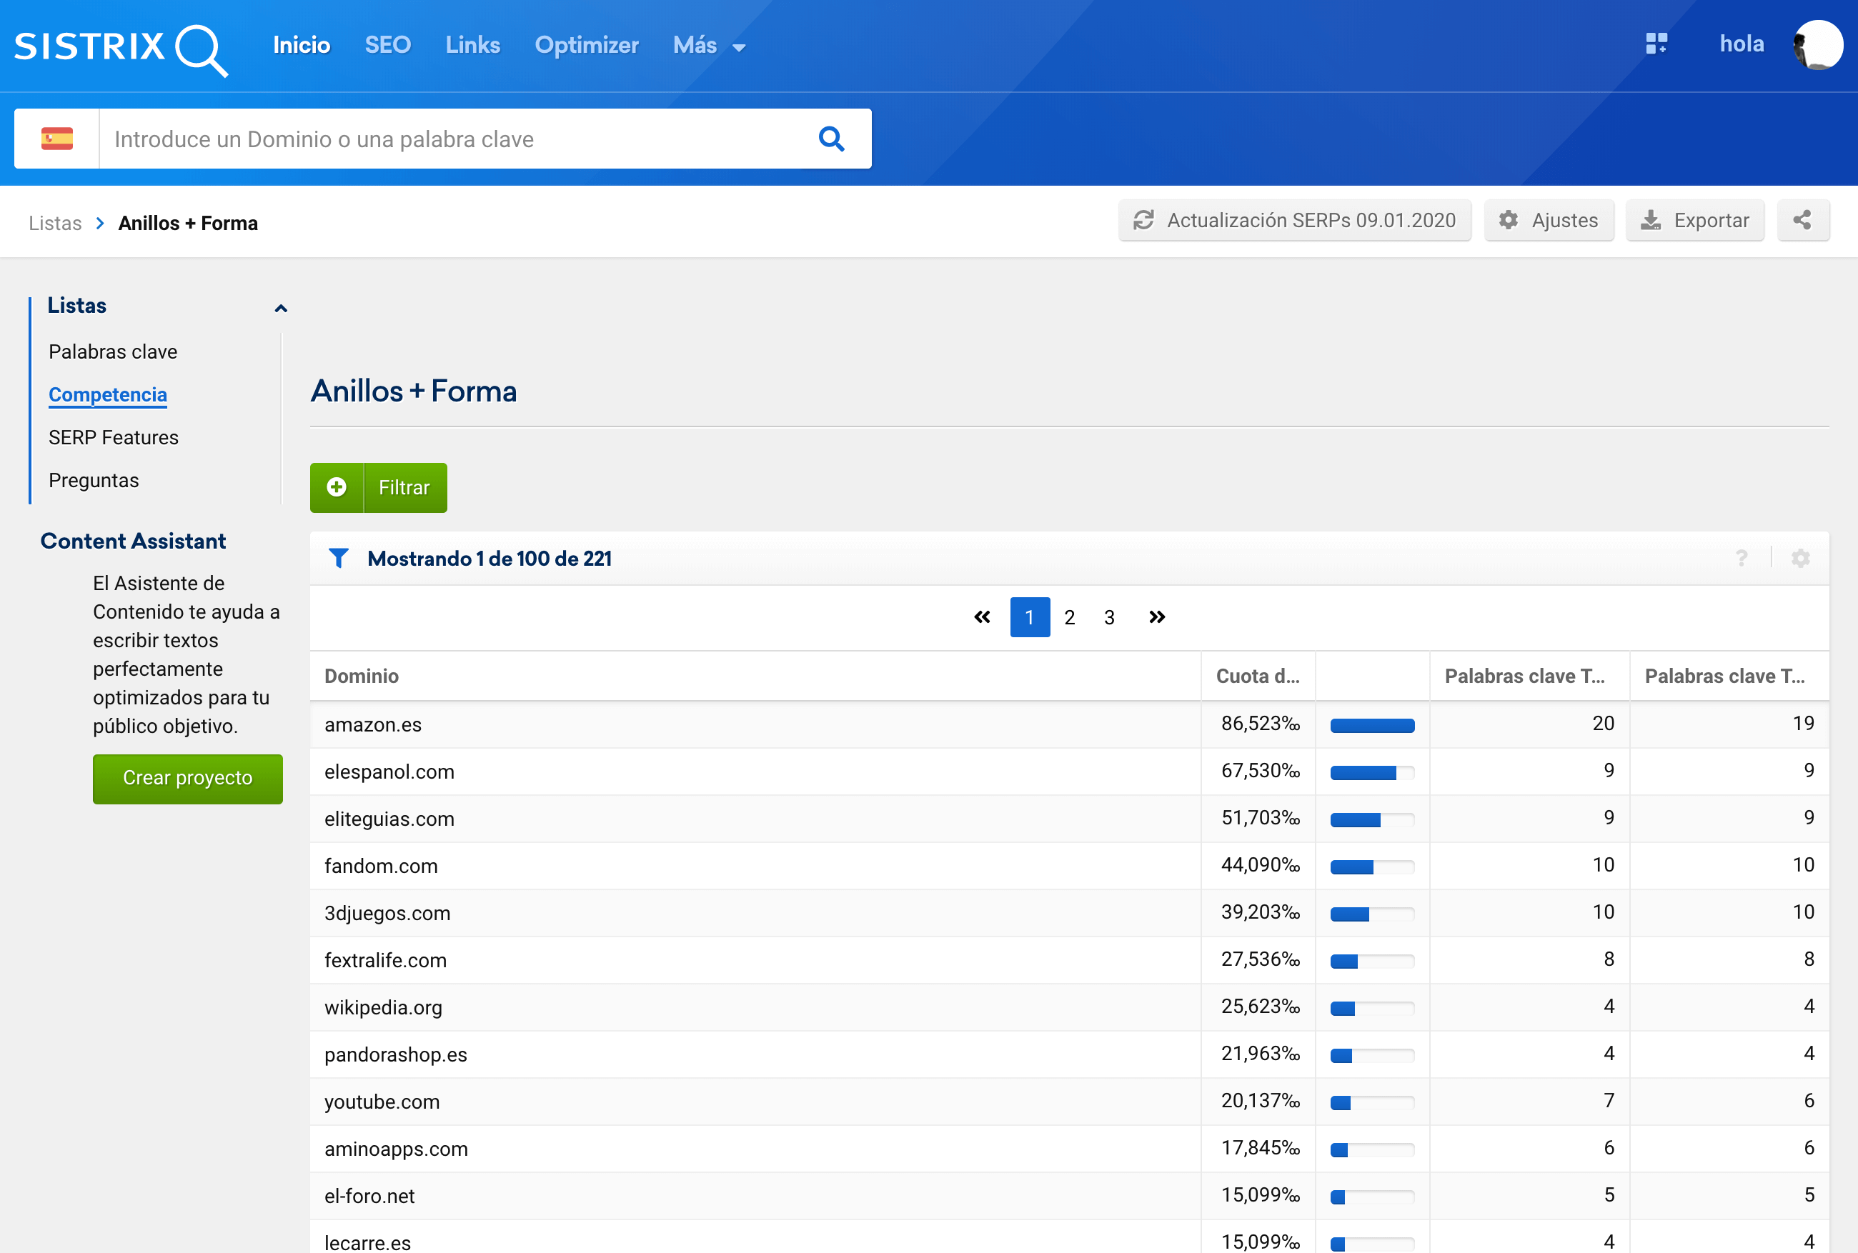Image resolution: width=1858 pixels, height=1253 pixels.
Task: Click the elespanol.com share bar
Action: [x=1372, y=773]
